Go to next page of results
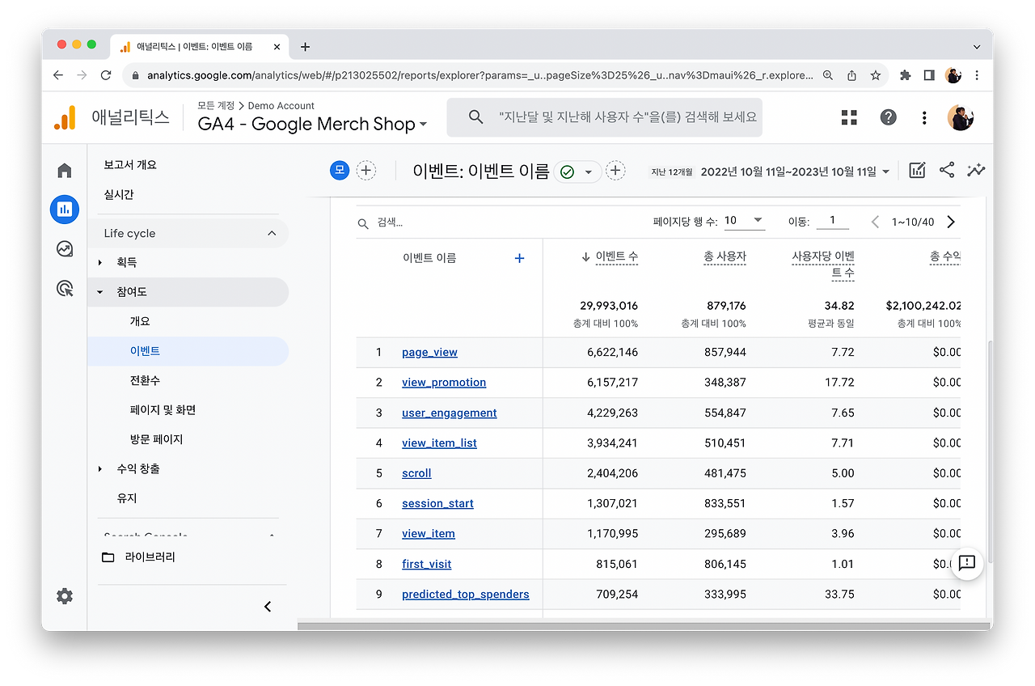 pos(951,222)
